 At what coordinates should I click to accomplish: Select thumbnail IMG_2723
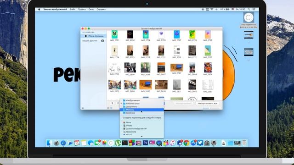coord(130,50)
